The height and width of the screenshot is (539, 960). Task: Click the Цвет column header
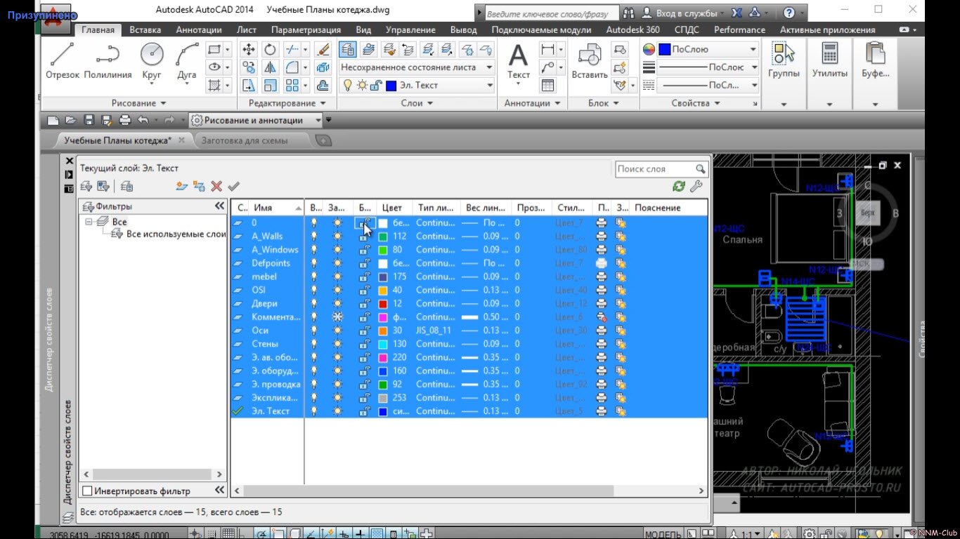click(394, 208)
